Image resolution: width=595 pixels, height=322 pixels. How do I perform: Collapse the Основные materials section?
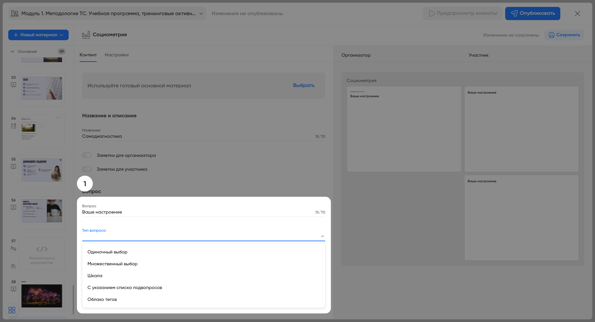(x=13, y=51)
